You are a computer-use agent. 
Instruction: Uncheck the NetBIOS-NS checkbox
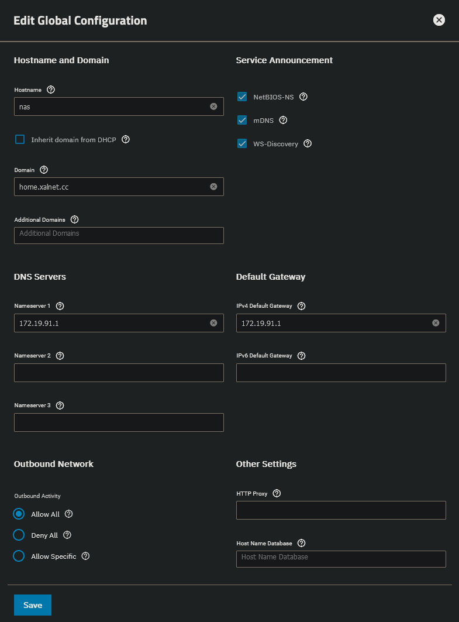point(242,97)
